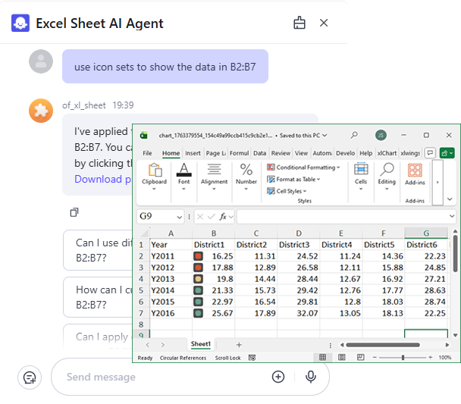This screenshot has width=461, height=404.
Task: Switch to Page Break Preview icon
Action: (x=360, y=357)
